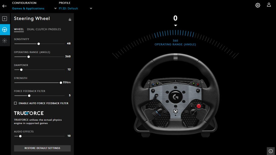The height and width of the screenshot is (155, 276).
Task: Toggle the Enable Auto Force Feedback Filter option off
Action: [x=15, y=103]
